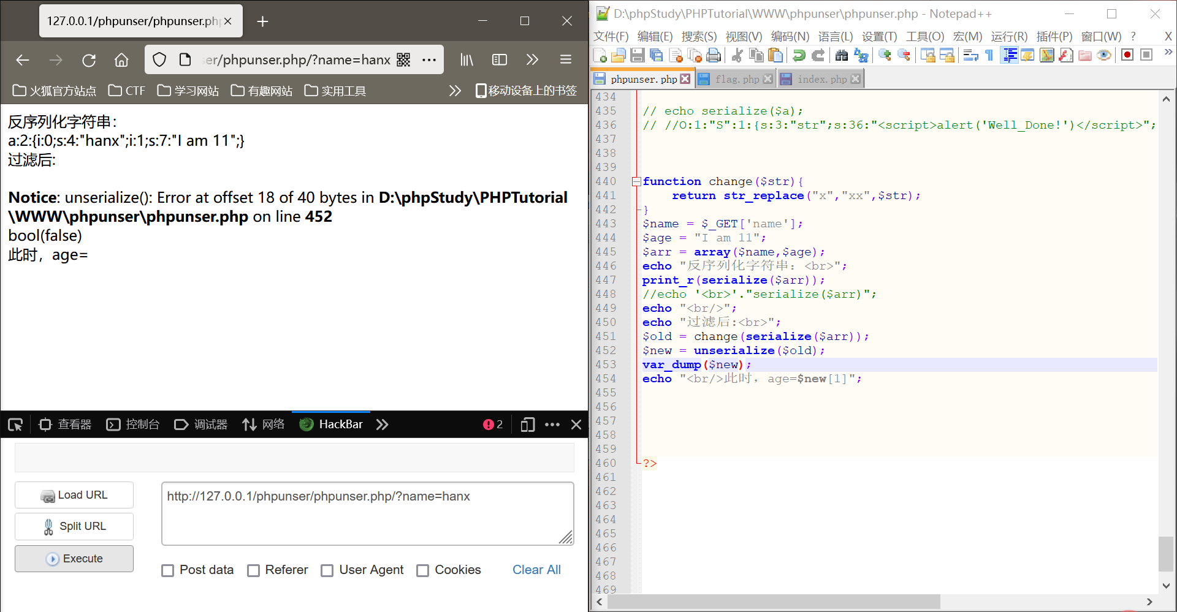Enable User Agent checkbox
This screenshot has width=1177, height=612.
pos(327,570)
